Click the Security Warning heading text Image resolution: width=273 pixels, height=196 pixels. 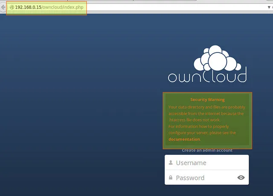(x=207, y=99)
